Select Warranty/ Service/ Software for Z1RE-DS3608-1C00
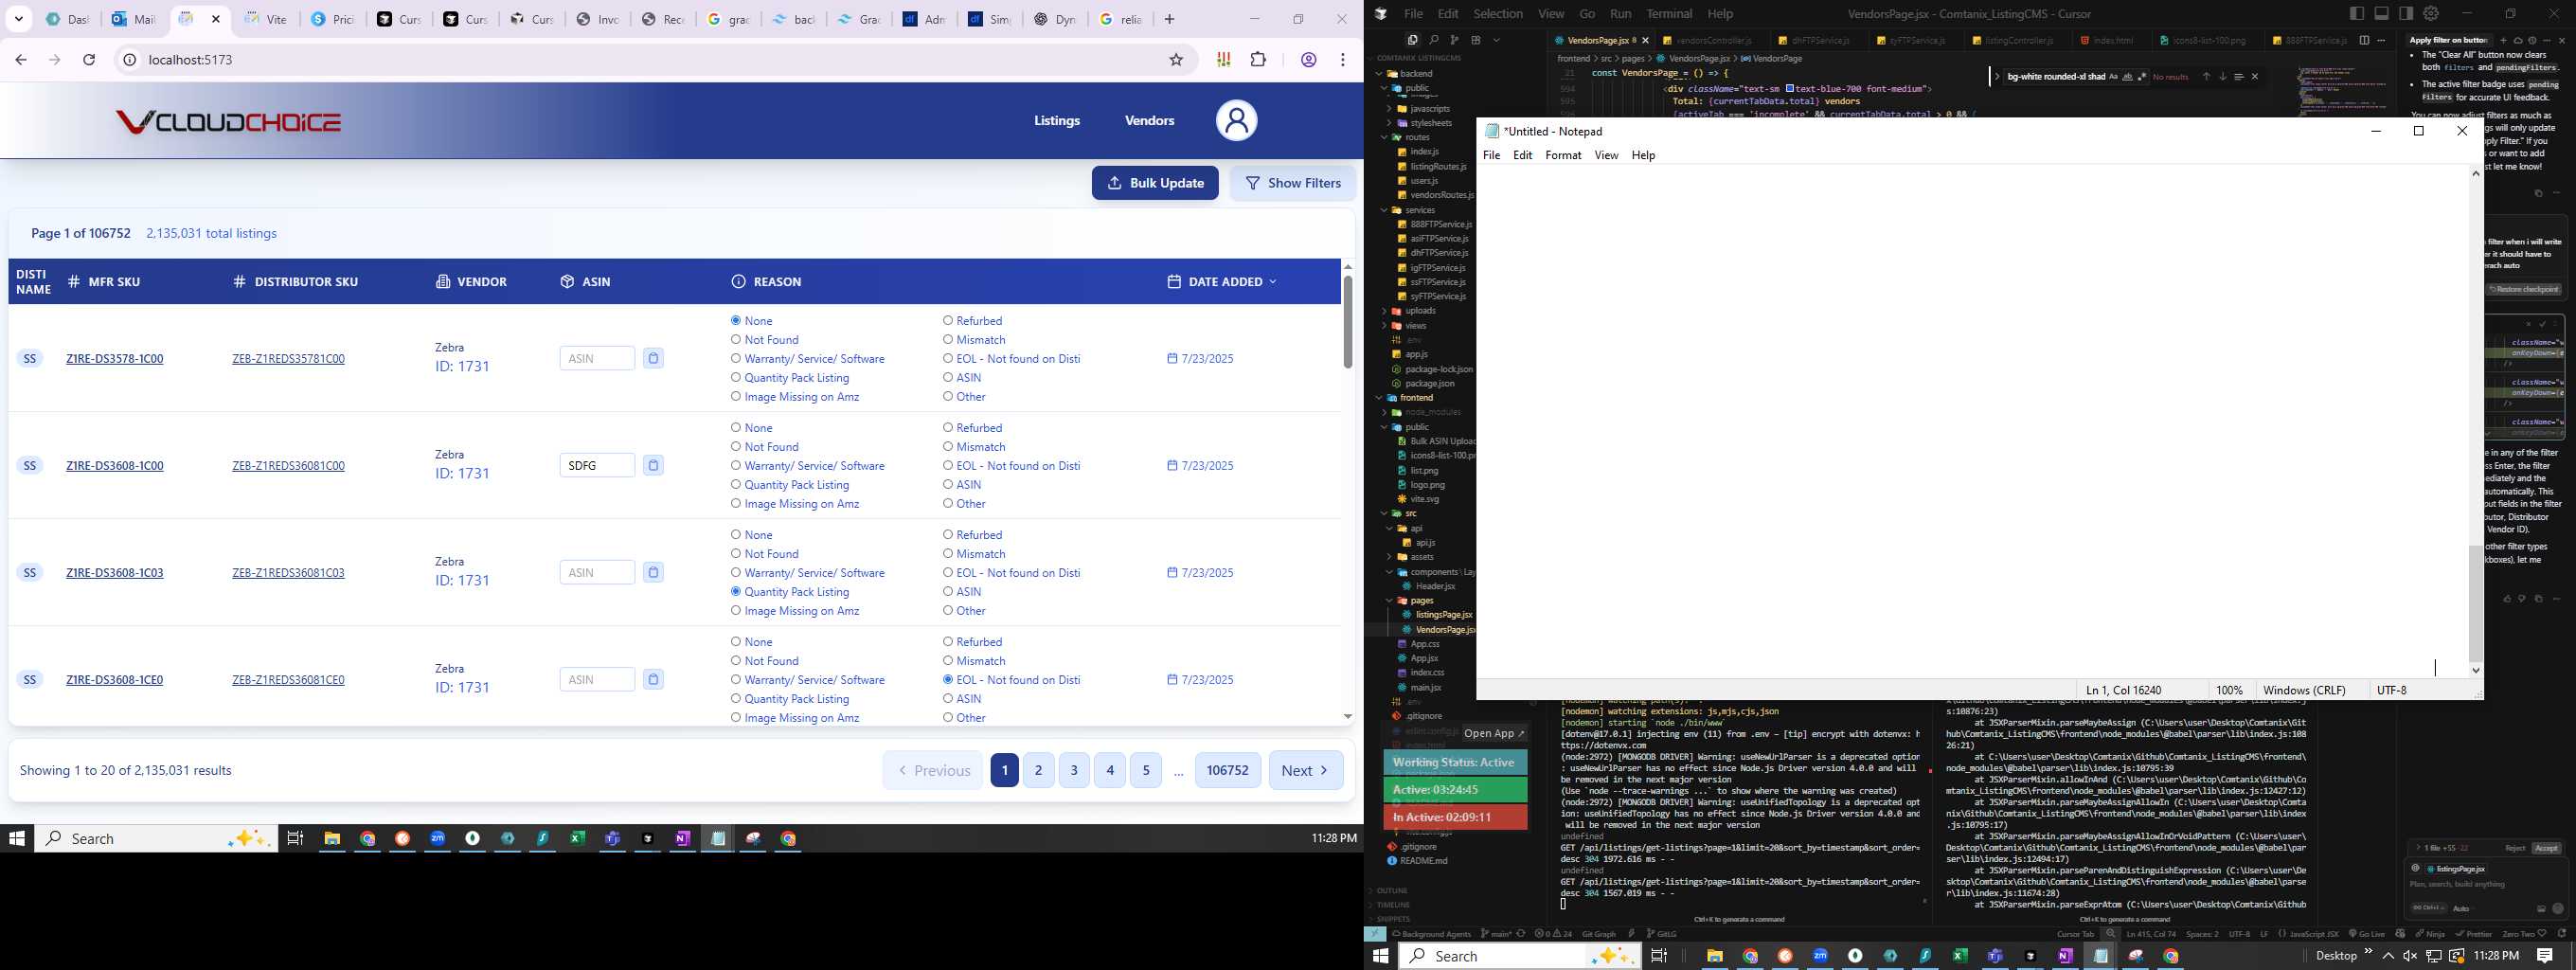Screen dimensions: 2576x970 click(x=736, y=466)
